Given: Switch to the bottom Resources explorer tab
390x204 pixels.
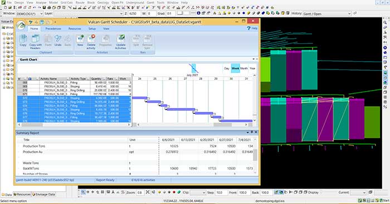Looking at the screenshot, I should click(22, 195).
